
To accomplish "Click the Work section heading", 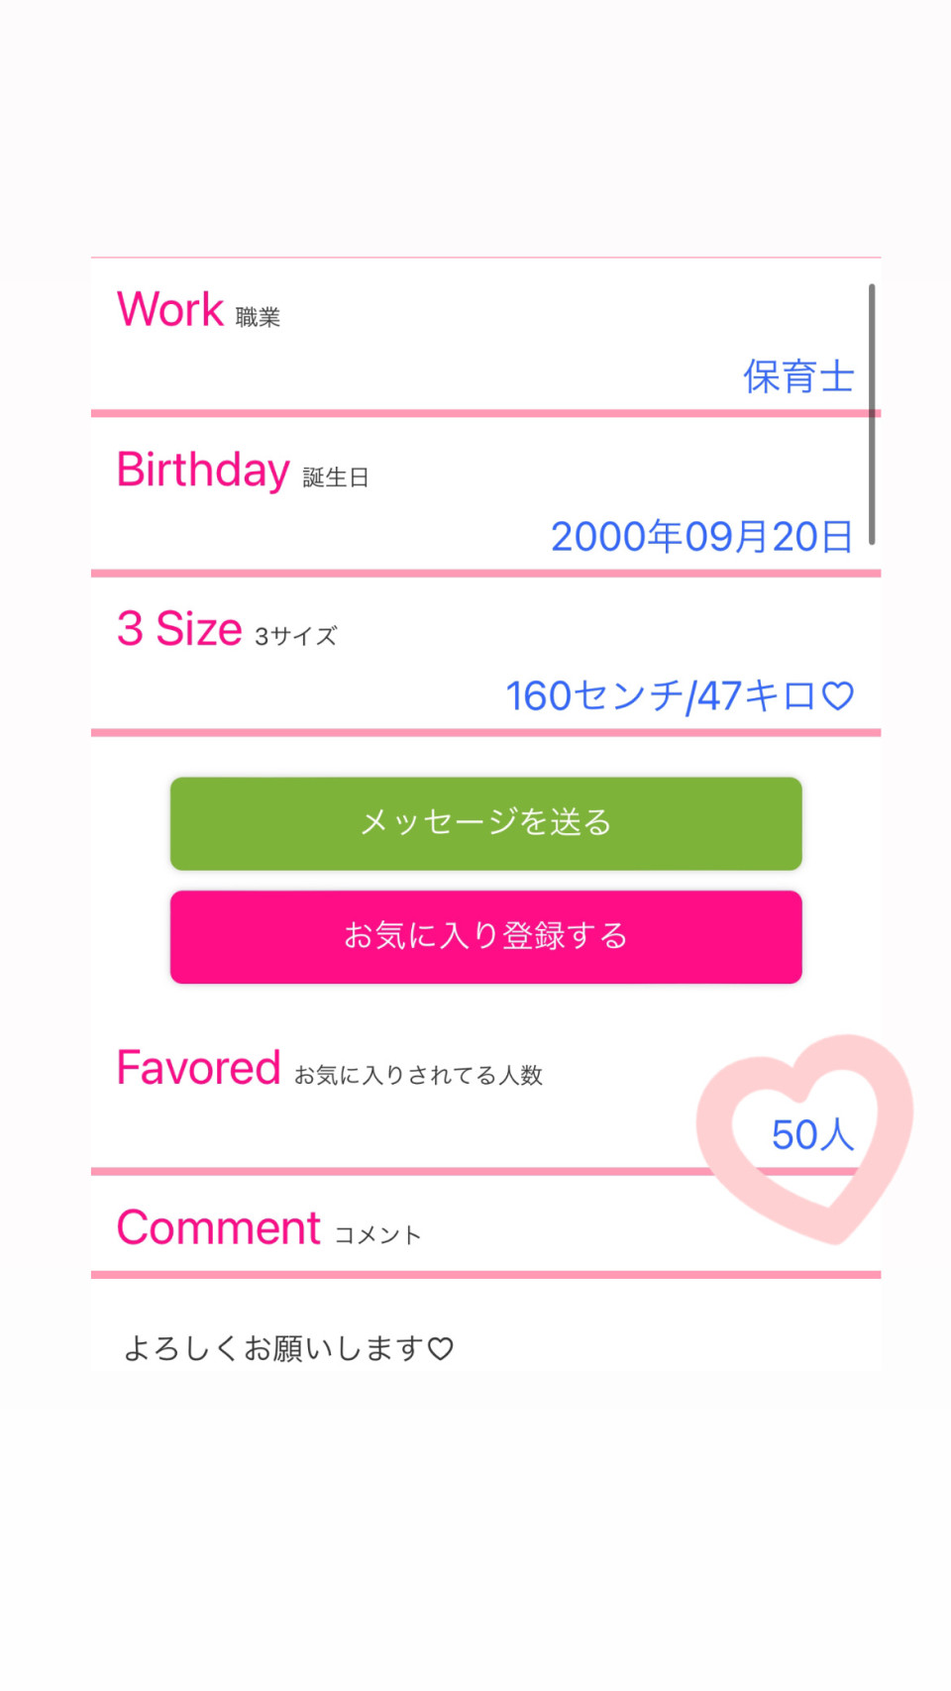I will (x=170, y=310).
